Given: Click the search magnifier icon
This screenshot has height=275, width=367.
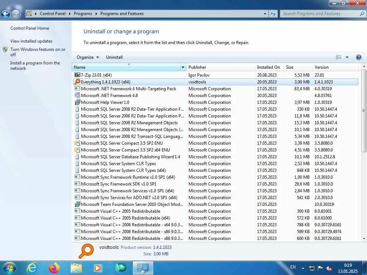Looking at the screenshot, I should click(x=362, y=14).
